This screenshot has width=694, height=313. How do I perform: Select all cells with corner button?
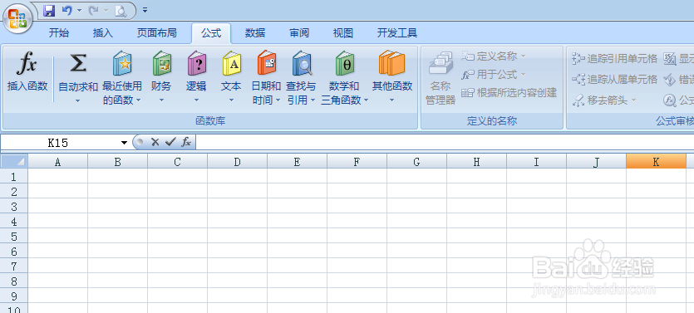[x=15, y=161]
